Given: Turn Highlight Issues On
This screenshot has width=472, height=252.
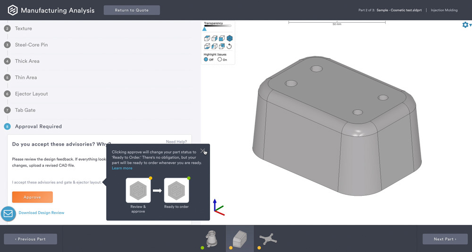Looking at the screenshot, I should (x=220, y=60).
